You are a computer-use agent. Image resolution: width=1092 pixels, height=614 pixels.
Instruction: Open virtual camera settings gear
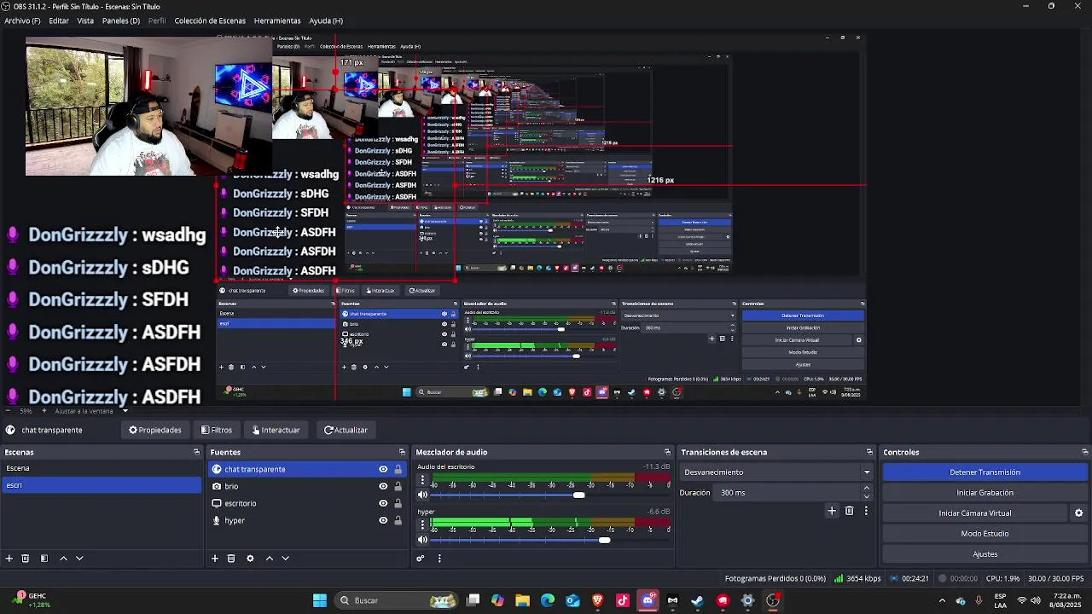pos(1078,513)
